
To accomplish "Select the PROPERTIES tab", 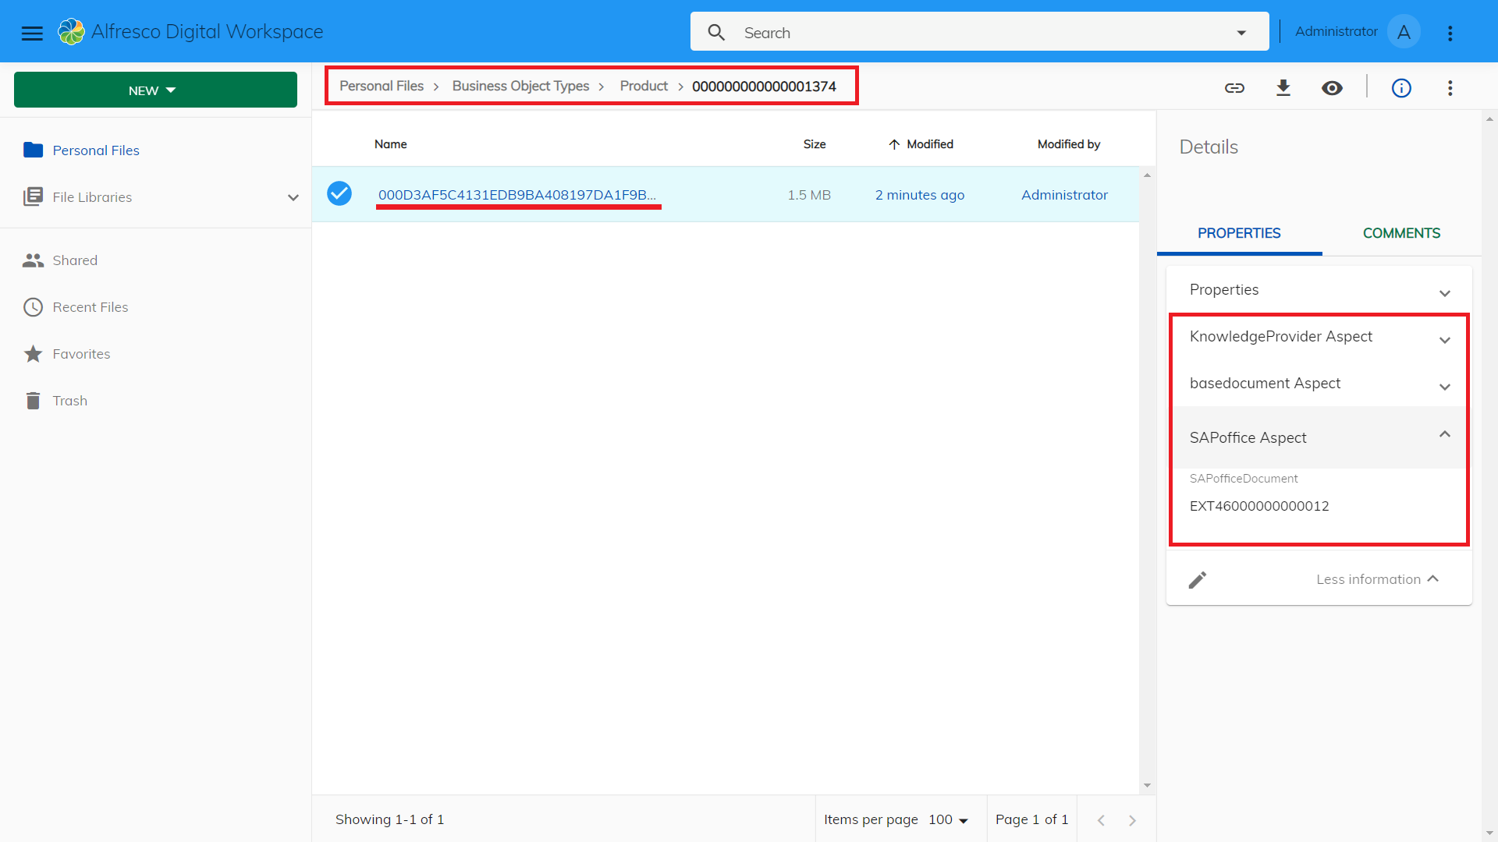I will coord(1239,233).
